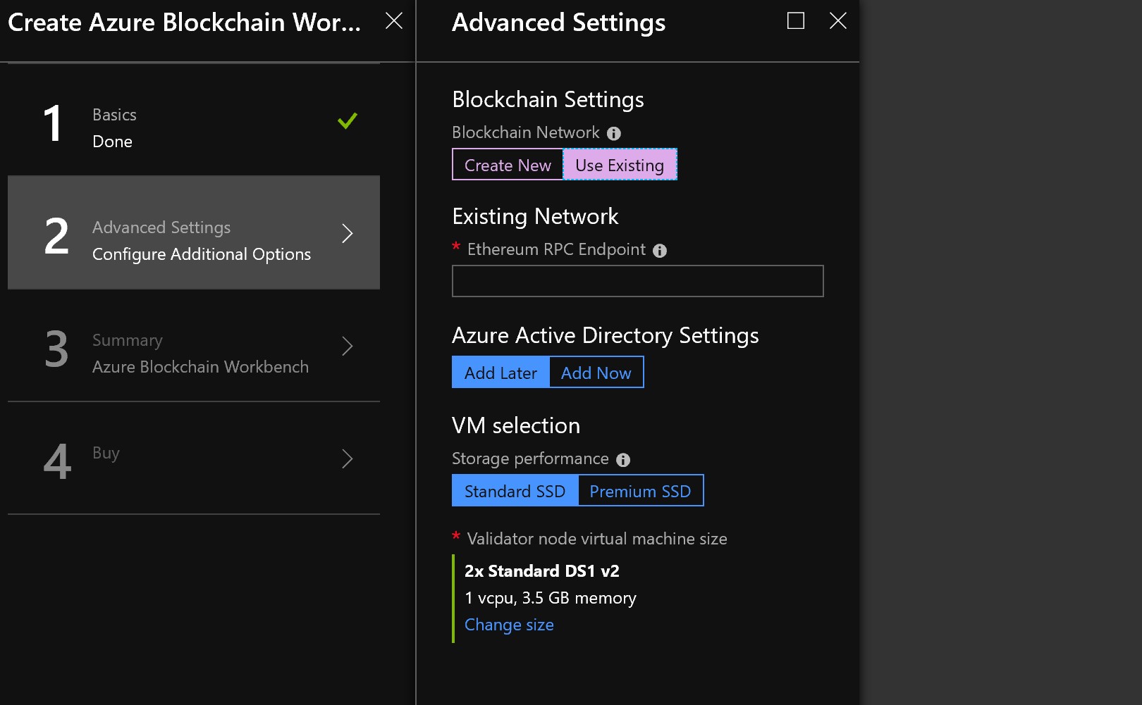1142x705 pixels.
Task: Click the VM selection heading
Action: [516, 425]
